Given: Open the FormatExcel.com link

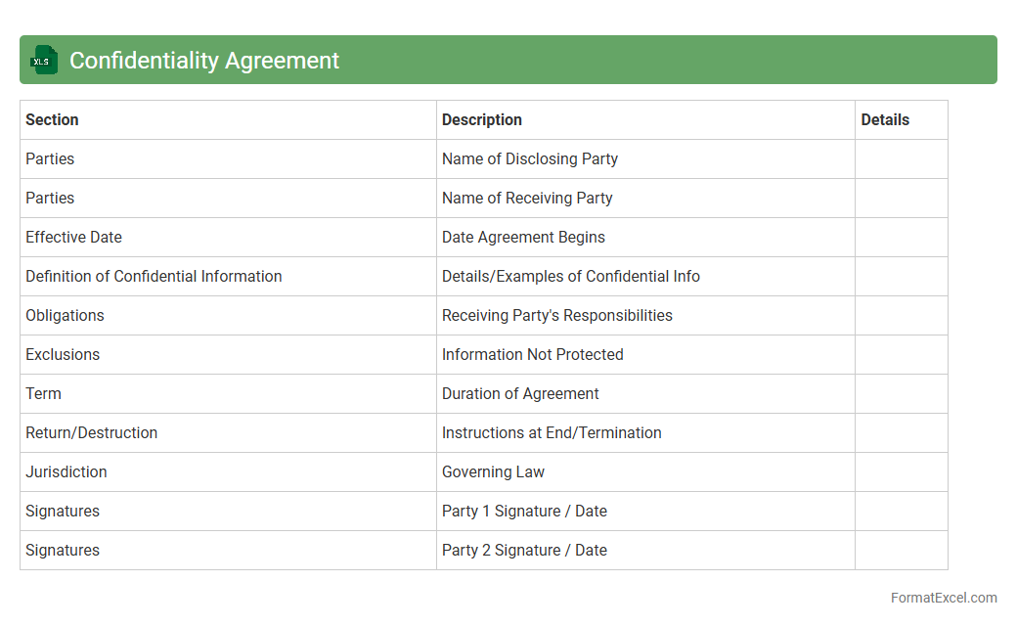Looking at the screenshot, I should tap(943, 598).
